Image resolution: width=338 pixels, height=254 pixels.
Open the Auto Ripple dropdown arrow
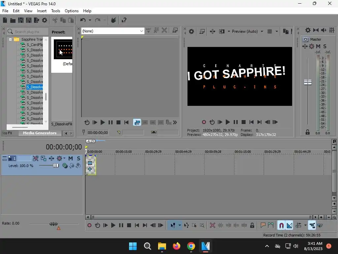click(x=305, y=226)
